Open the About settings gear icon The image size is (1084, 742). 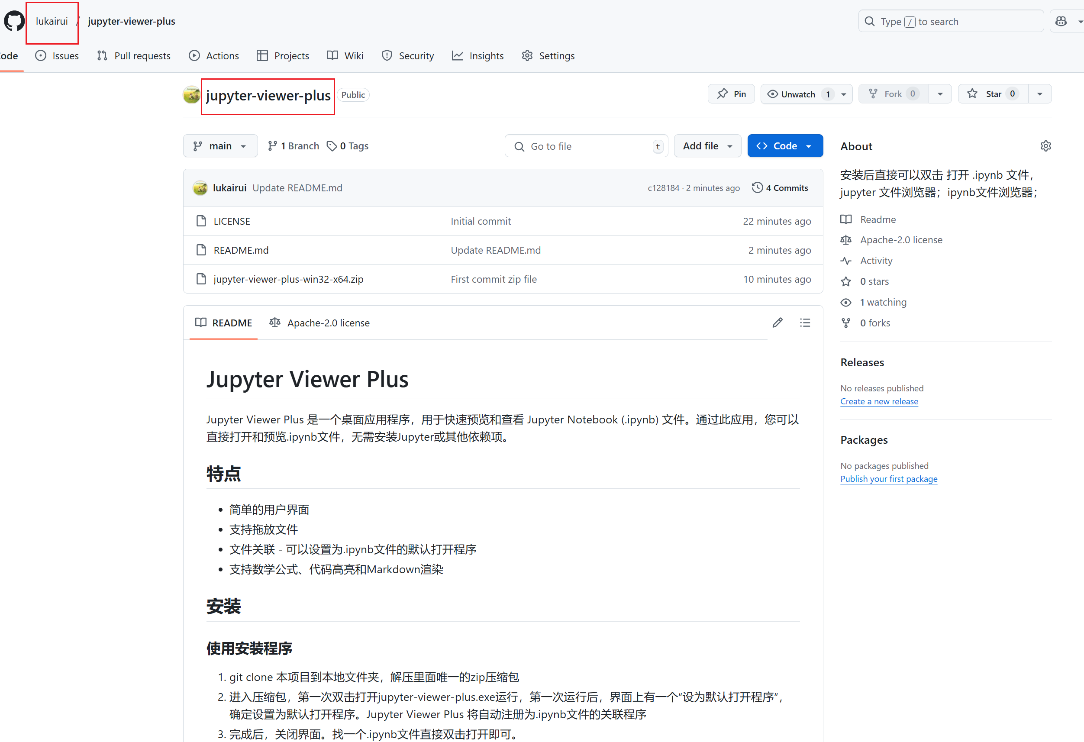(x=1045, y=146)
